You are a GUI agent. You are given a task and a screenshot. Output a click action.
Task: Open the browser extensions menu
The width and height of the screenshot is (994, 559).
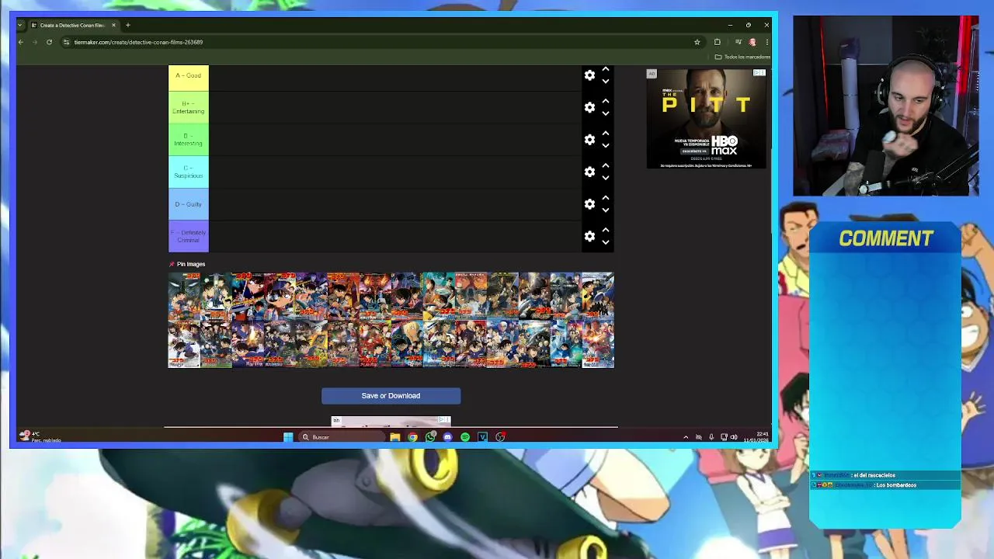click(x=717, y=42)
